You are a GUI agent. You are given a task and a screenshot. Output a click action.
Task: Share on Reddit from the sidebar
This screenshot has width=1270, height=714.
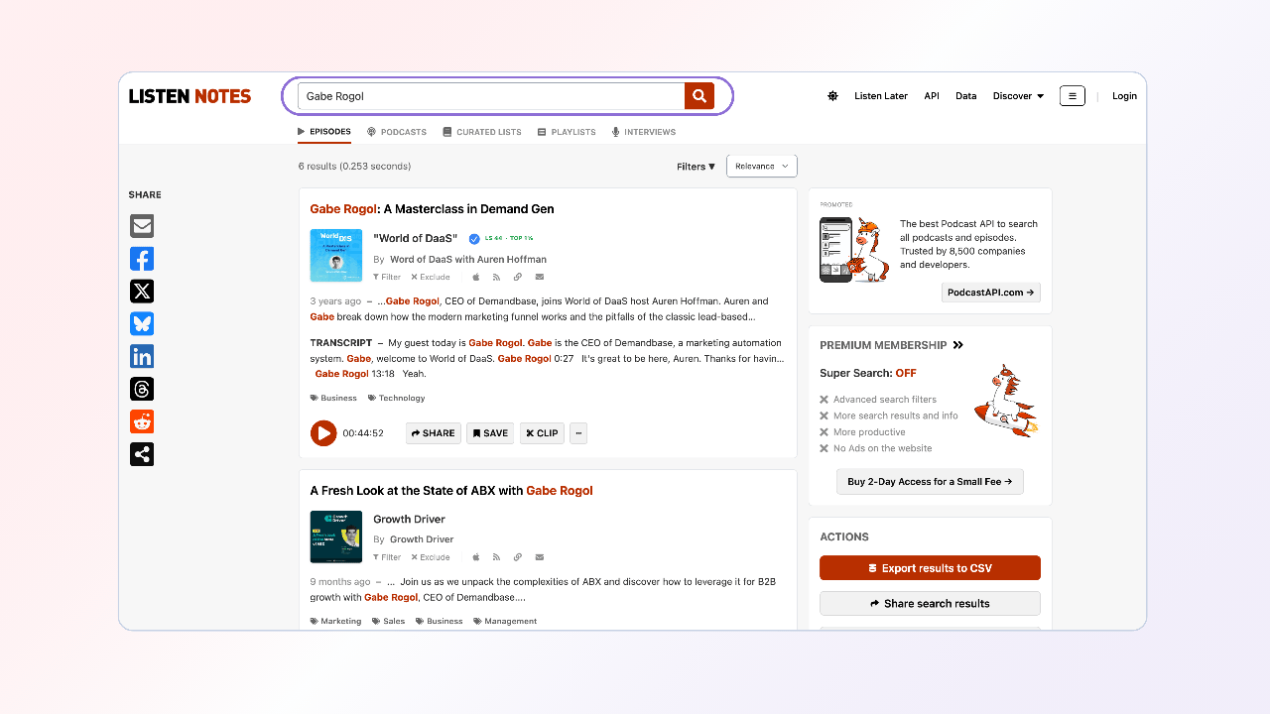point(142,421)
